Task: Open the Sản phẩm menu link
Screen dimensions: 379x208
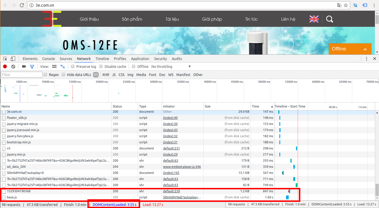Action: pos(132,19)
